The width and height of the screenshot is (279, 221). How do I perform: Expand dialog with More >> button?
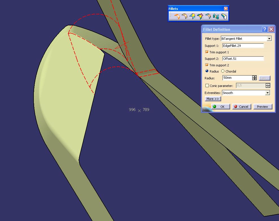(213, 99)
